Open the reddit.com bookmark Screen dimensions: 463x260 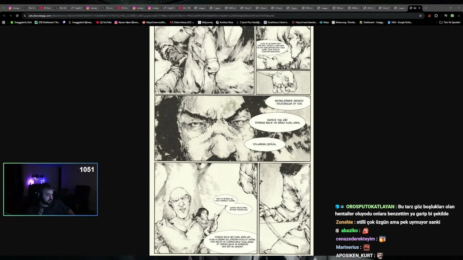[154, 22]
